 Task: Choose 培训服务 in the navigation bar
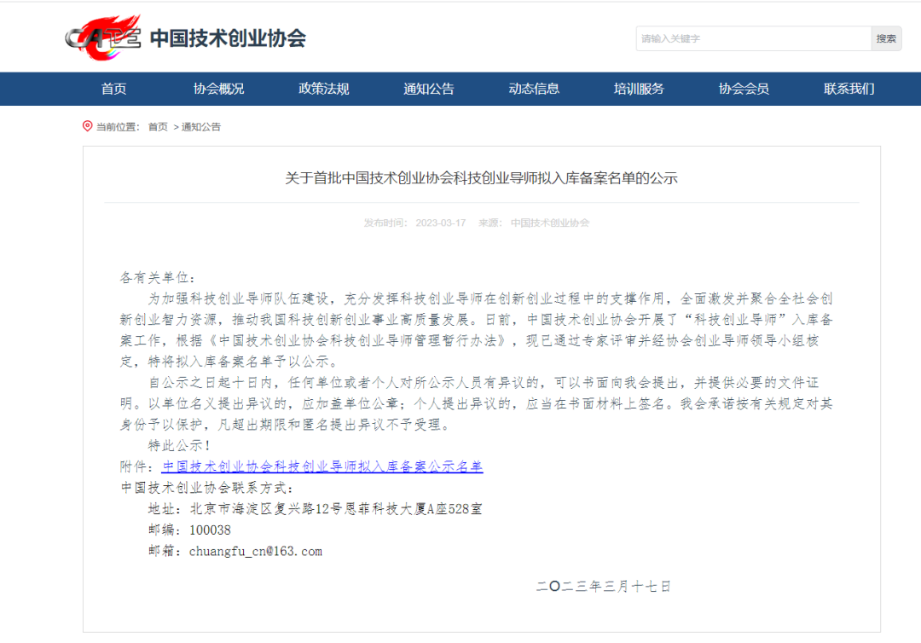pyautogui.click(x=639, y=89)
